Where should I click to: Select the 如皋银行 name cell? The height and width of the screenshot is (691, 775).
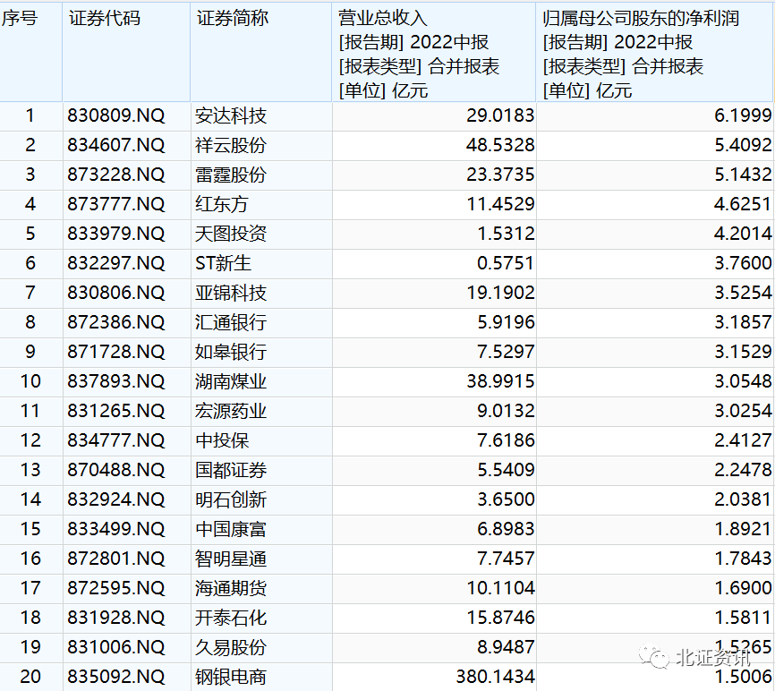231,352
